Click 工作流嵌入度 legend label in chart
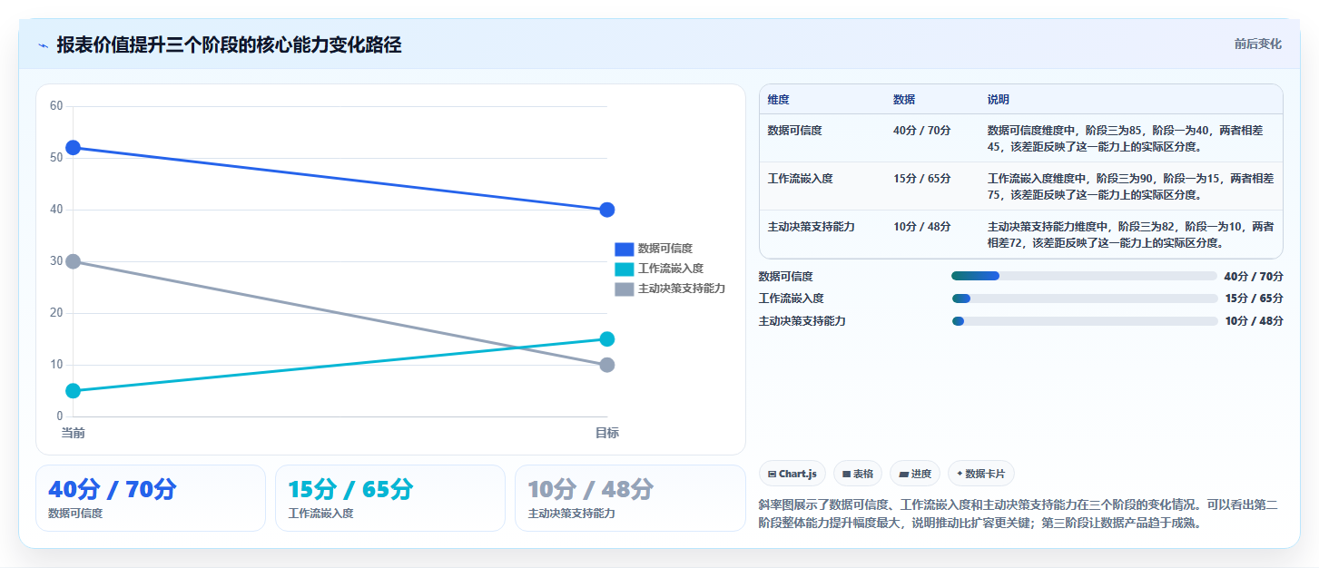Screen dimensions: 1319x568 click(x=671, y=269)
